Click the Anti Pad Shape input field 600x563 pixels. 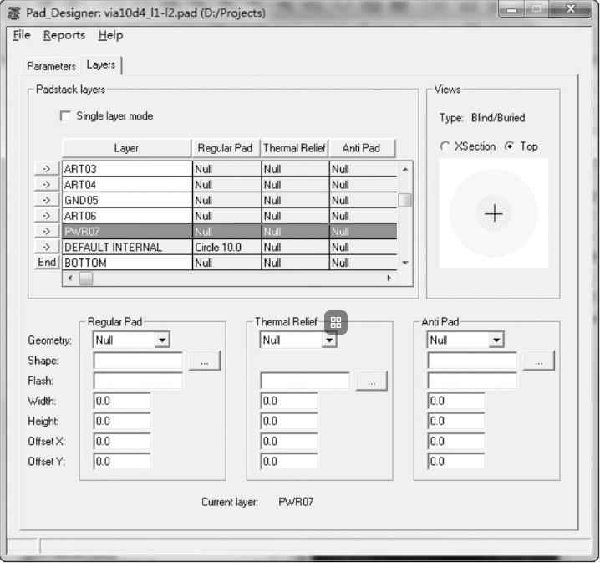point(472,361)
